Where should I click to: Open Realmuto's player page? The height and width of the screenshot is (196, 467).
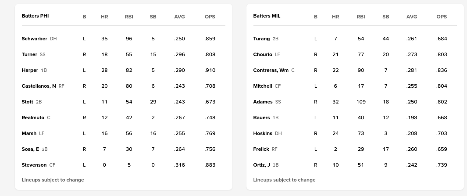coord(33,118)
